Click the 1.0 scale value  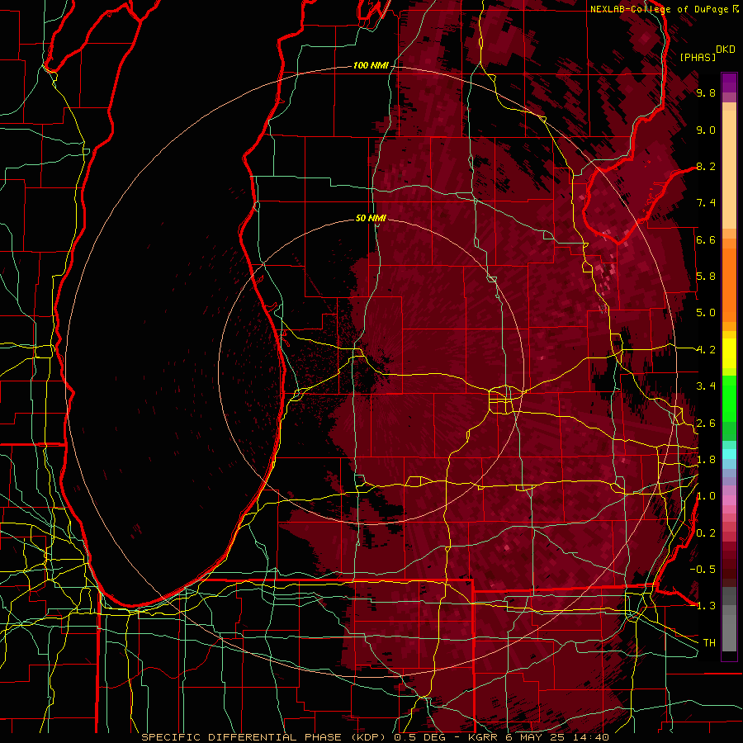pyautogui.click(x=706, y=496)
